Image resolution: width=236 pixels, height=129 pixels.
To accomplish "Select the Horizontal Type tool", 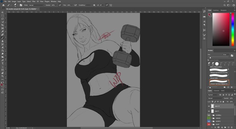I will (2, 63).
